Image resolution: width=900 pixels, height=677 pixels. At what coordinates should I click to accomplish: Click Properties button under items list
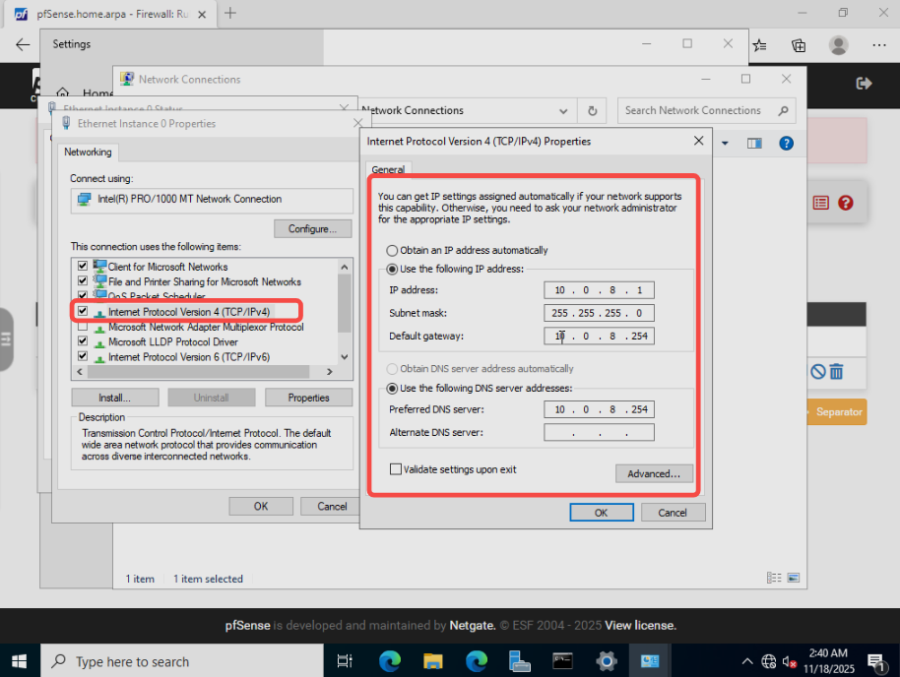(309, 398)
